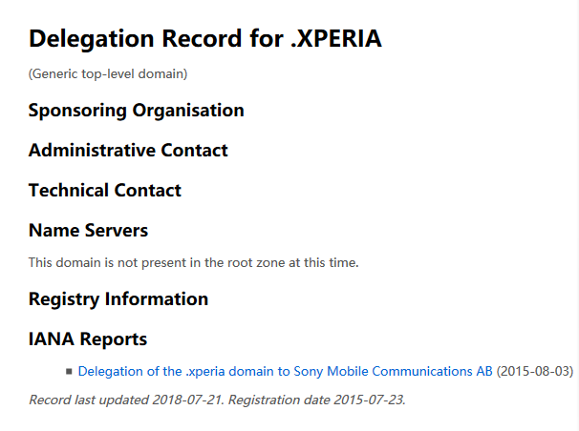Click the Technical Contact heading
This screenshot has width=579, height=431.
coord(105,190)
